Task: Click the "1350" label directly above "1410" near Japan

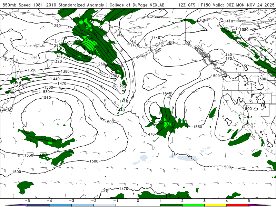Action: tap(32, 70)
